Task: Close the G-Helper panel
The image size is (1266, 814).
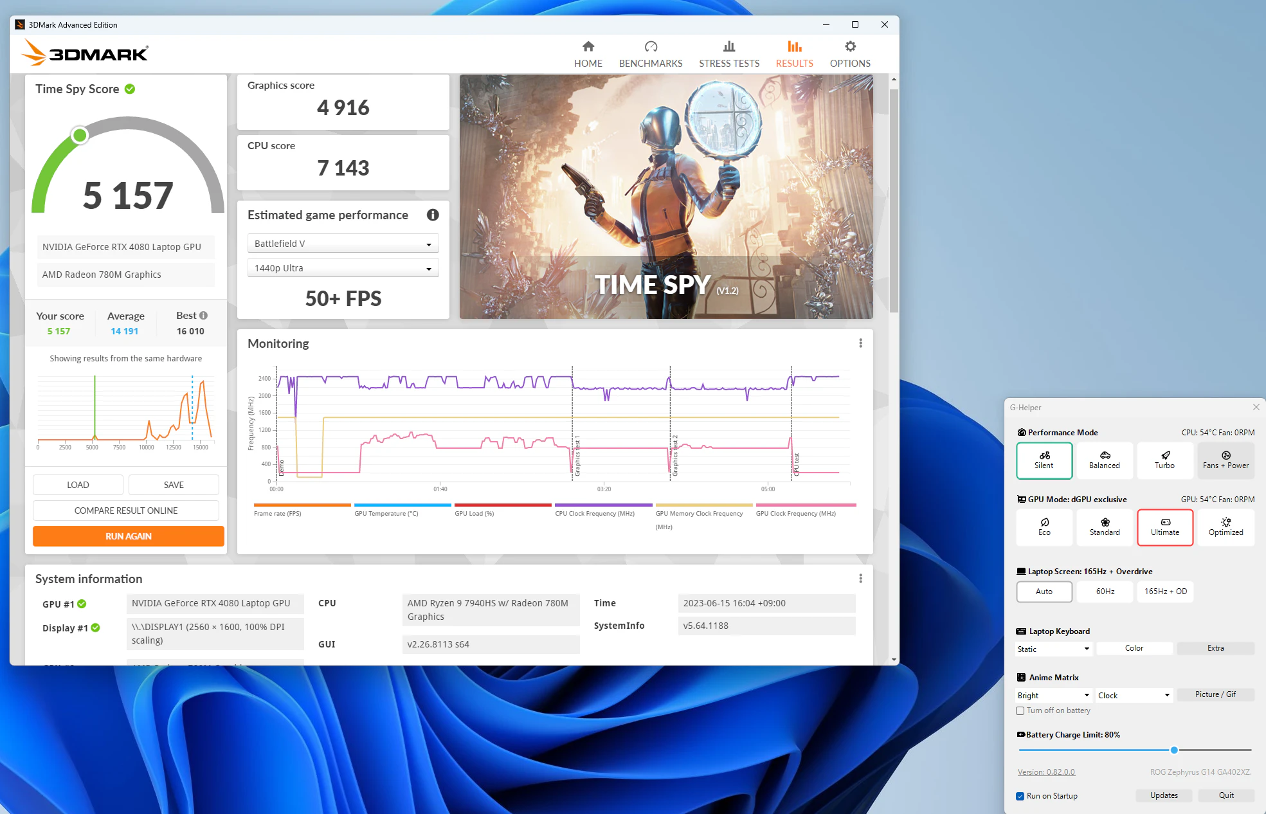Action: pos(1256,407)
